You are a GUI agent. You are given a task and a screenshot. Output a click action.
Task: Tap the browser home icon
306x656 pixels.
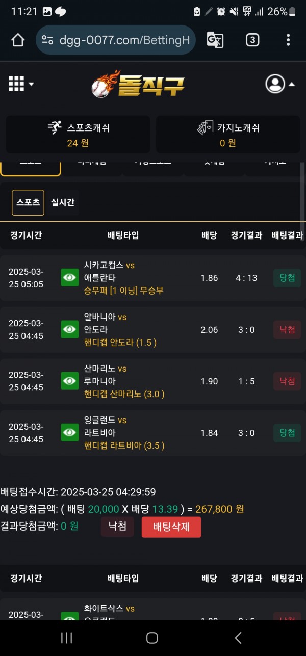click(x=18, y=40)
